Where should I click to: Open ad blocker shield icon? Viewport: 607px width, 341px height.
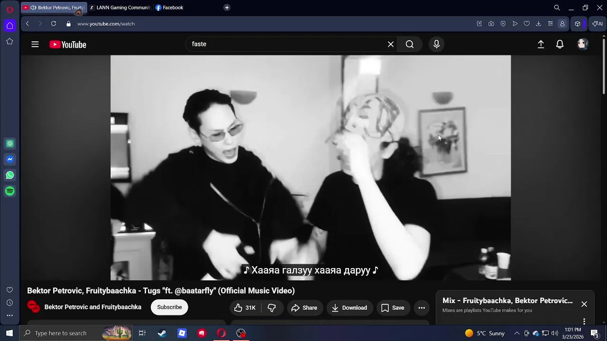(503, 24)
